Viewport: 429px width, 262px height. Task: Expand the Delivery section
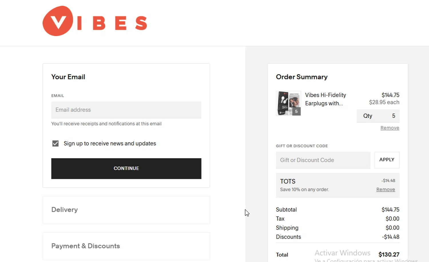click(x=65, y=210)
